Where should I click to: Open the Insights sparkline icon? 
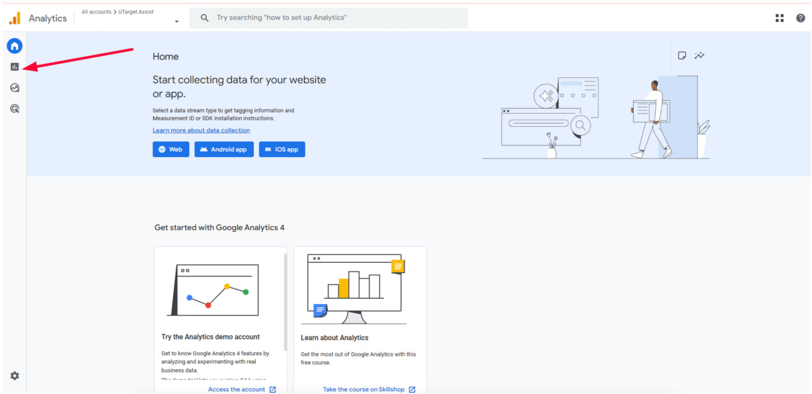coord(699,56)
